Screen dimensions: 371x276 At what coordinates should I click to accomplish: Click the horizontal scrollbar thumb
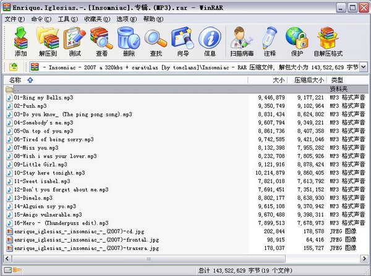coord(148,259)
